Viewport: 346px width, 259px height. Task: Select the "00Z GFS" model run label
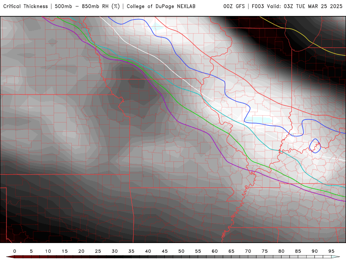pos(234,6)
